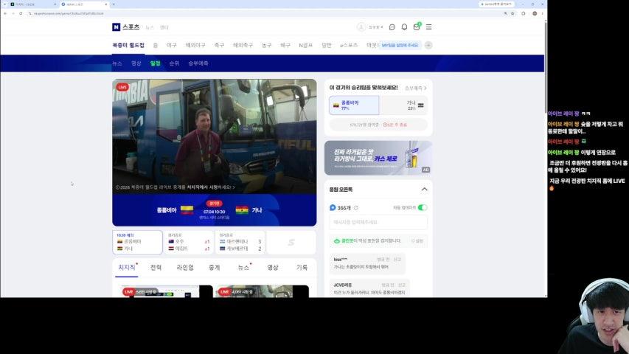Open the browser tab search dropdown arrow
Screen dimensions: 629x354
[5, 4]
